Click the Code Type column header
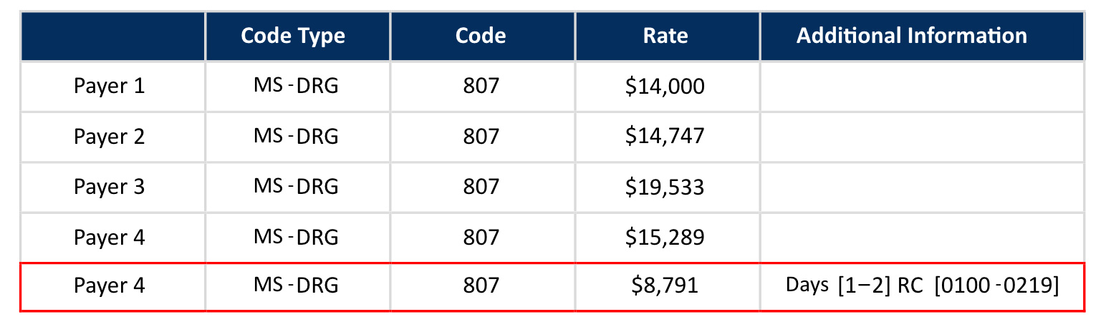The image size is (1106, 322). point(293,36)
